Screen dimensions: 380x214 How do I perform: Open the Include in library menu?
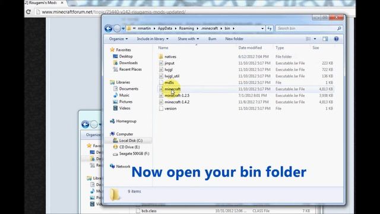153,39
